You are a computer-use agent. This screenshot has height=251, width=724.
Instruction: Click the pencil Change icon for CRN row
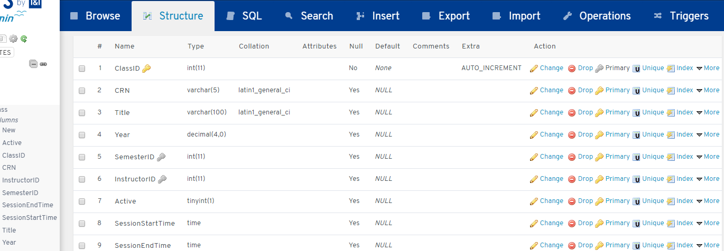pos(534,91)
